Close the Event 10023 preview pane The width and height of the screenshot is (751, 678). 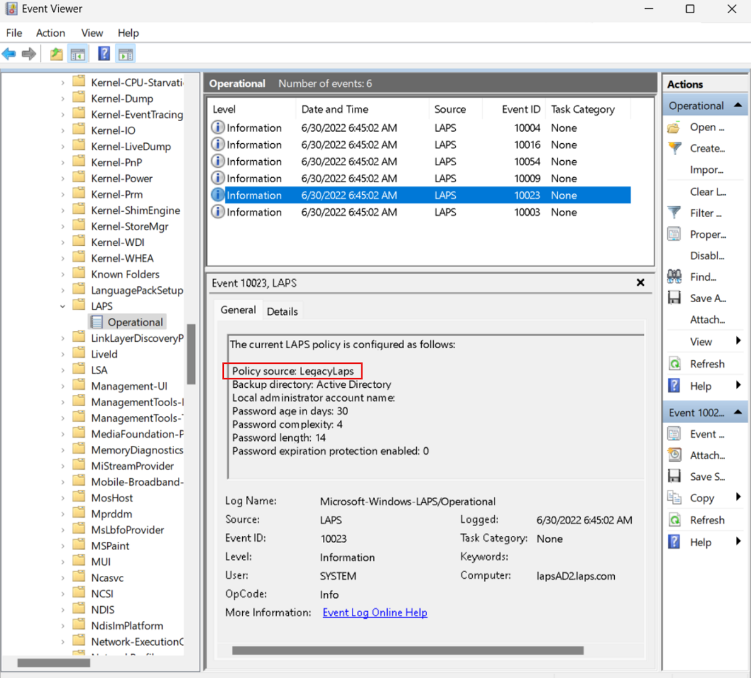pyautogui.click(x=641, y=283)
